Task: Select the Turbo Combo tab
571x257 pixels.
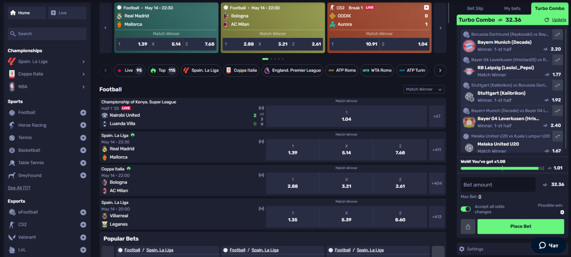Action: coord(550,8)
